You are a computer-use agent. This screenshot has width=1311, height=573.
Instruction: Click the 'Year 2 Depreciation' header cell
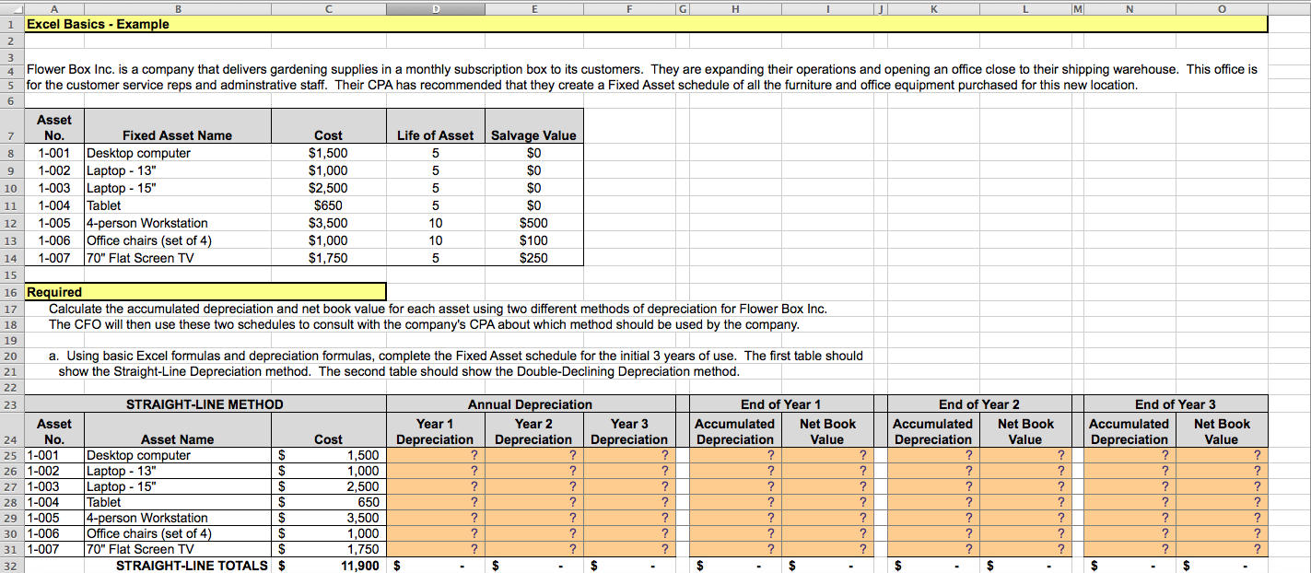[533, 430]
